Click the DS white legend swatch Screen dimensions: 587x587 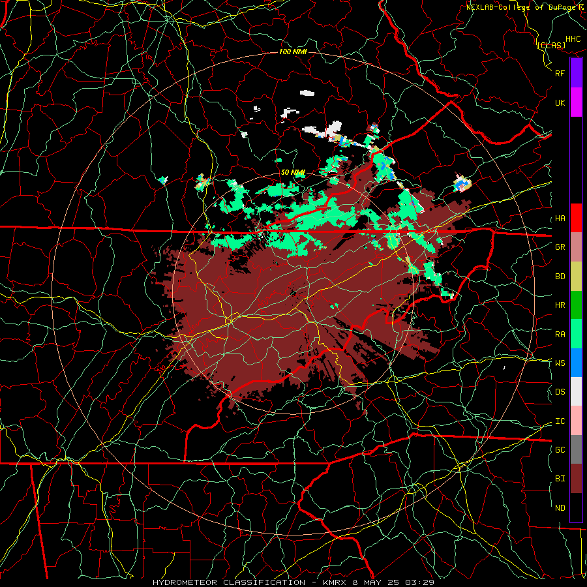(576, 391)
